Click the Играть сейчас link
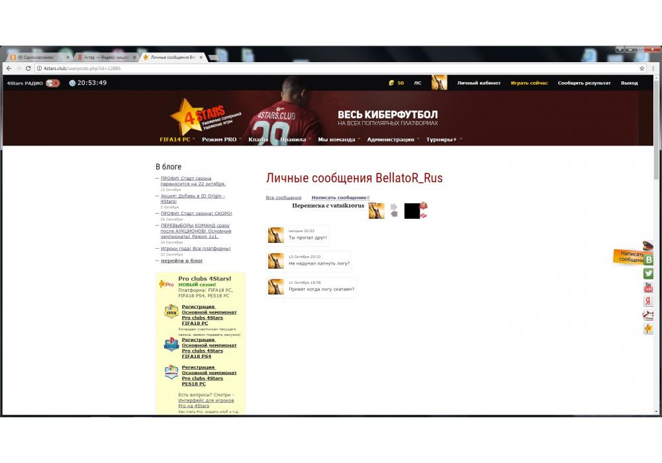Image resolution: width=662 pixels, height=463 pixels. [529, 83]
